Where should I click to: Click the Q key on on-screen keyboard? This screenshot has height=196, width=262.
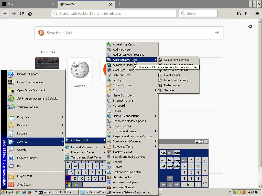pos(69,166)
